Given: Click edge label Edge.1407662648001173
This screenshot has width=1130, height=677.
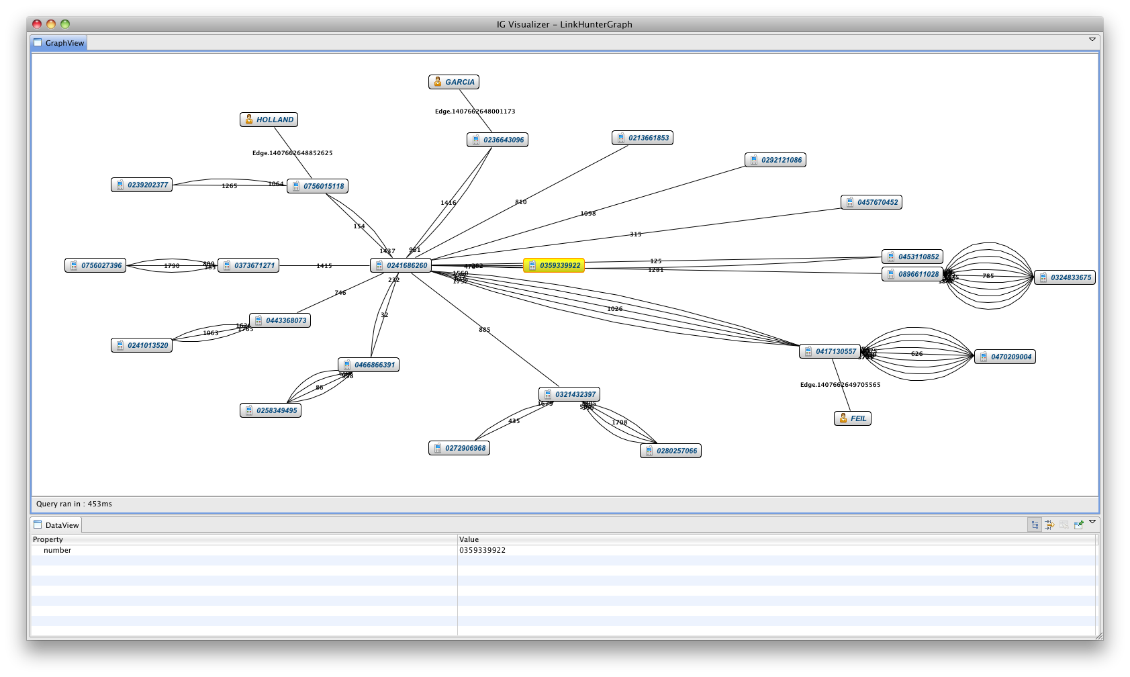Looking at the screenshot, I should coord(475,111).
